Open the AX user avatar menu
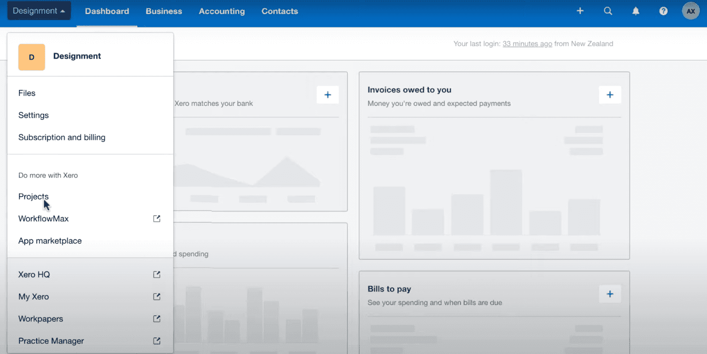This screenshot has width=707, height=354. pyautogui.click(x=691, y=11)
